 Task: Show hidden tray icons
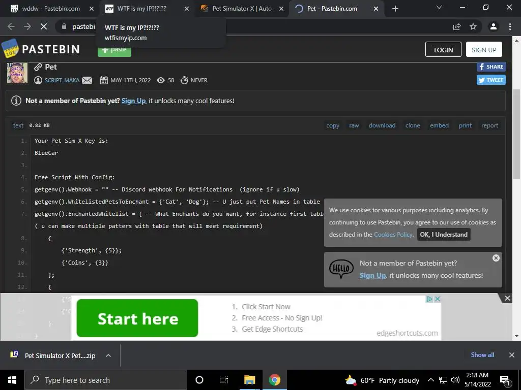point(430,380)
